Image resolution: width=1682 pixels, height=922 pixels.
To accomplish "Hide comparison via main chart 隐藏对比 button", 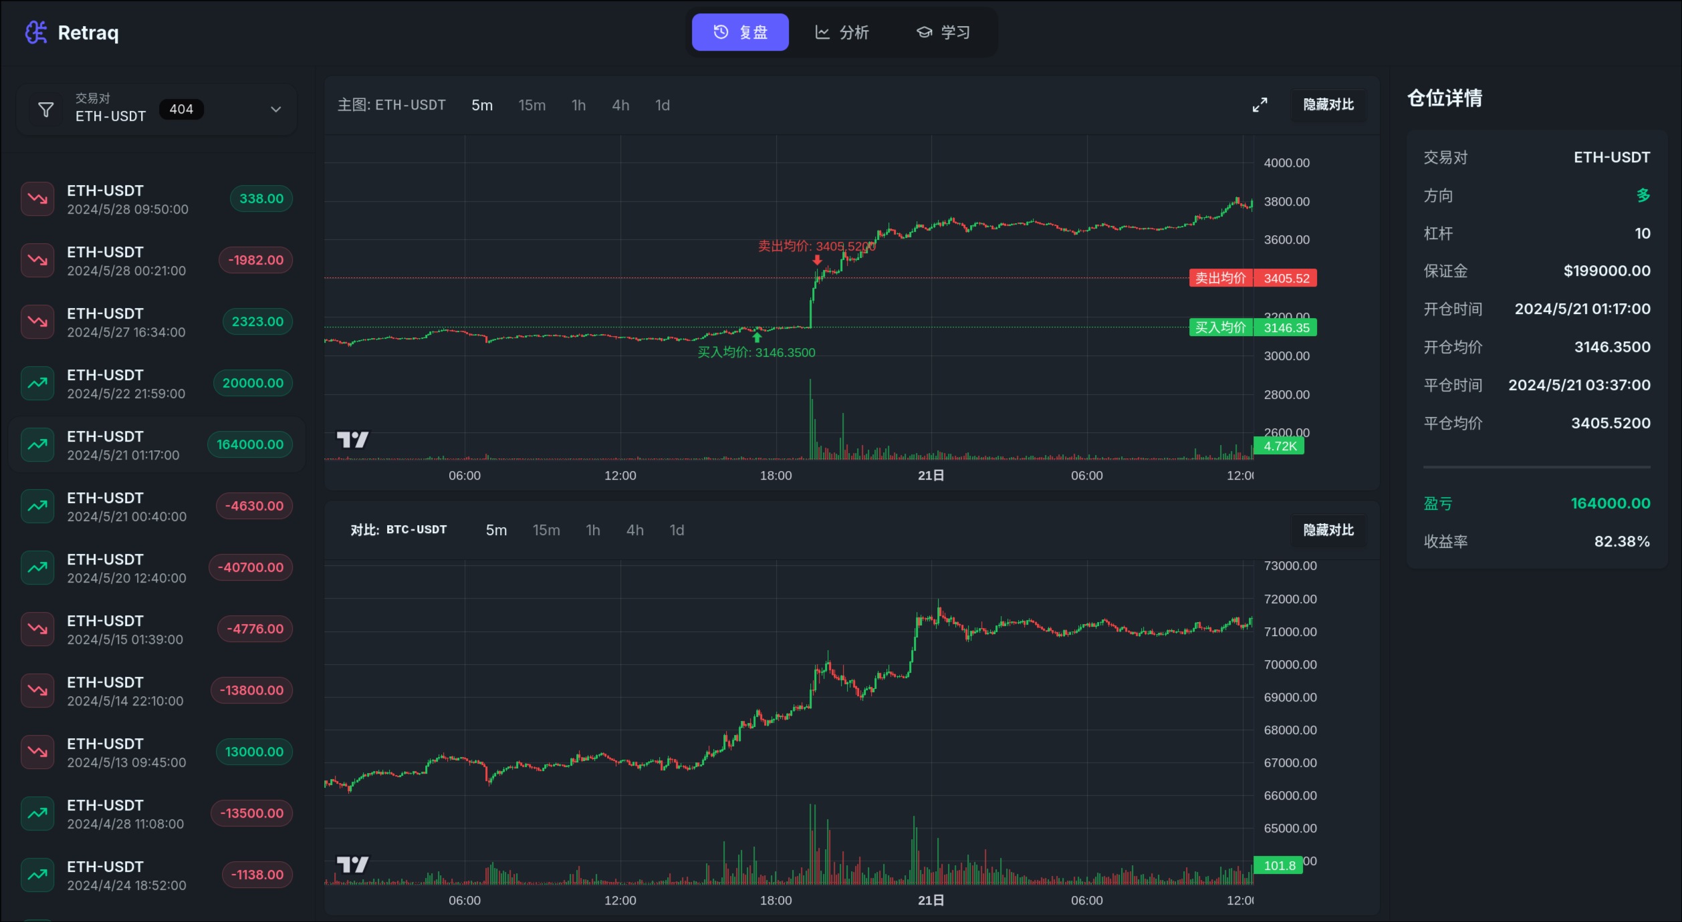I will point(1328,105).
